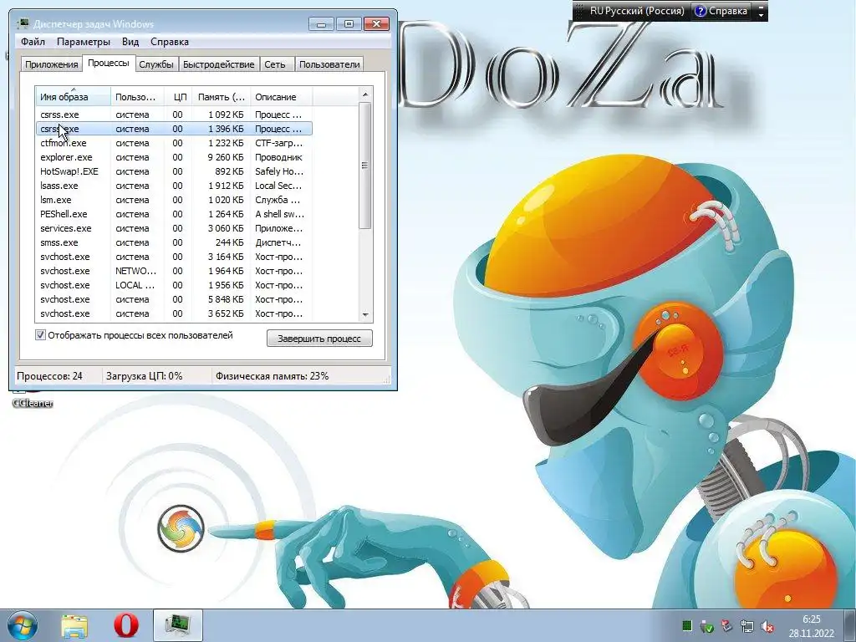This screenshot has width=856, height=642.
Task: Select the ctfmon.exe process row
Action: 174,143
